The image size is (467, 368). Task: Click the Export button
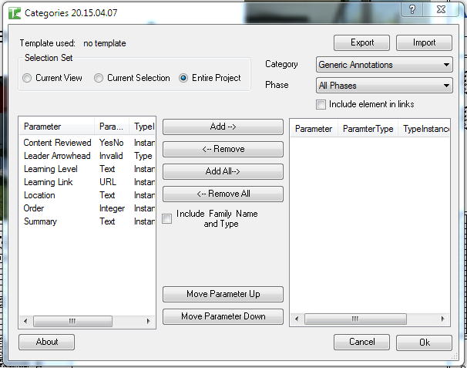362,42
